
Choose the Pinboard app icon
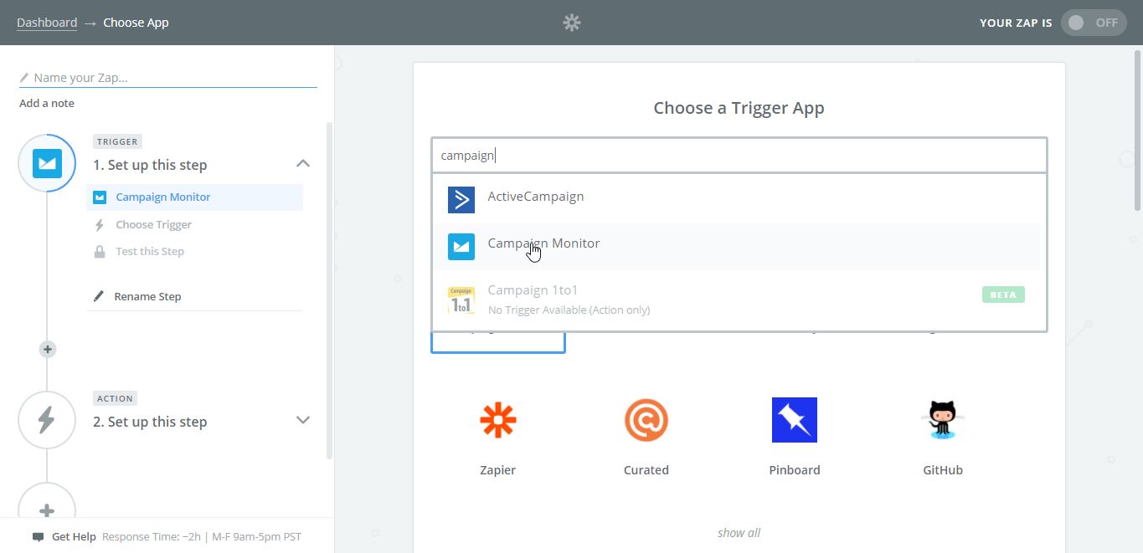795,420
